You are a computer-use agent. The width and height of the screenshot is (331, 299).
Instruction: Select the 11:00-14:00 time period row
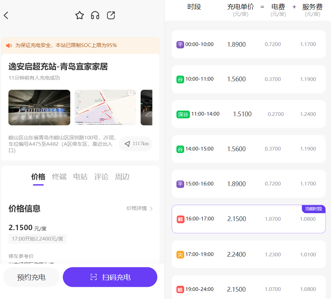249,114
